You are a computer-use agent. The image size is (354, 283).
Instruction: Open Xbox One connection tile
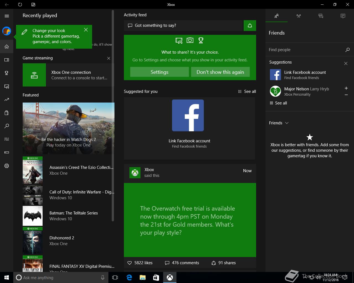68,75
